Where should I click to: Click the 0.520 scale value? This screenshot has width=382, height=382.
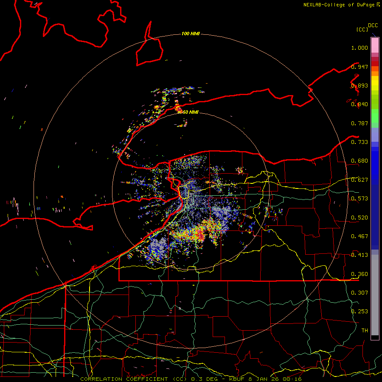360,218
